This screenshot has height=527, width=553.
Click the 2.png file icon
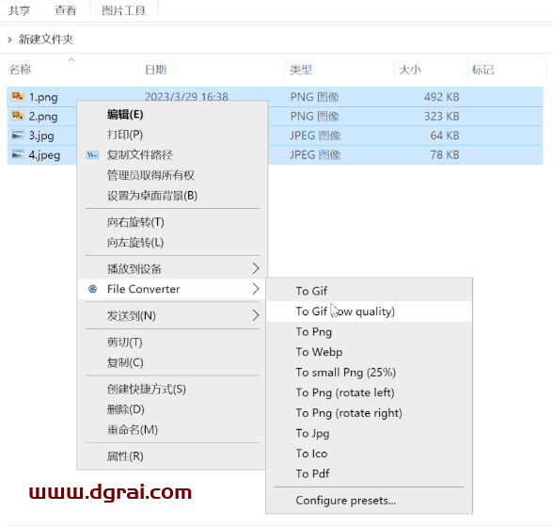18,116
